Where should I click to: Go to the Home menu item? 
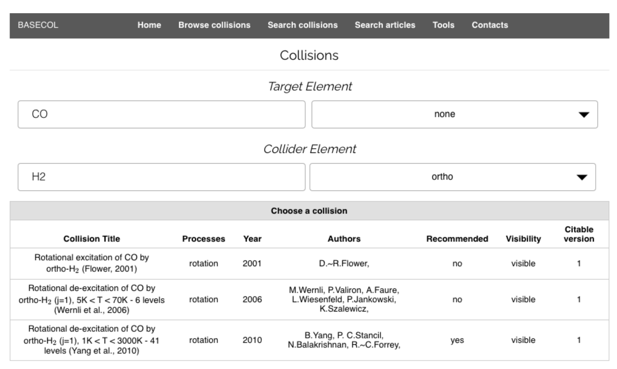pos(149,25)
